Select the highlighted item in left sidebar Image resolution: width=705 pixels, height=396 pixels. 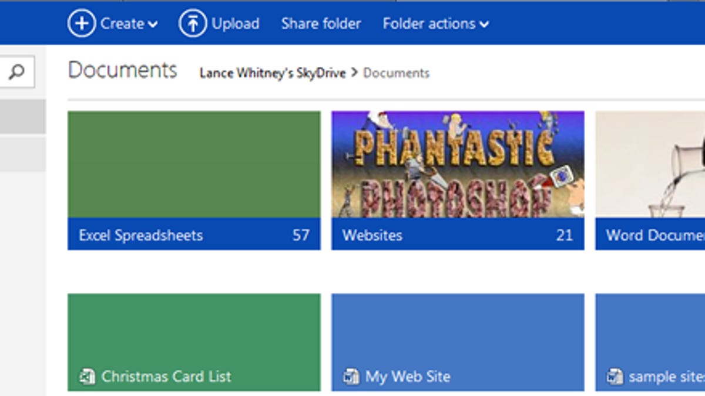tap(22, 116)
